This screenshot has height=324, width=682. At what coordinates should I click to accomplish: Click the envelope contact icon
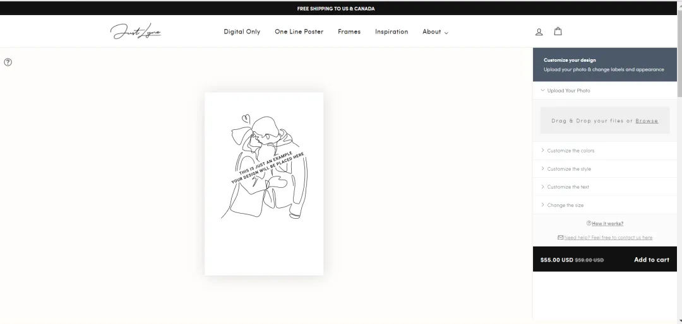click(x=560, y=237)
